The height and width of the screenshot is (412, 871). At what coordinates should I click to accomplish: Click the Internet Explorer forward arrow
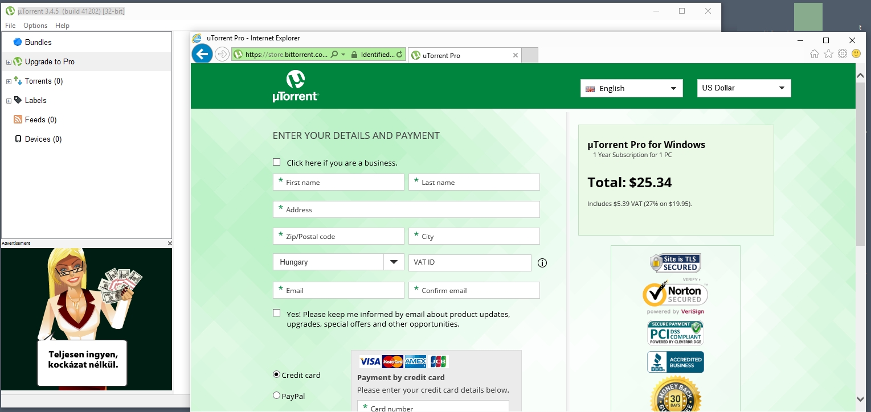click(222, 55)
